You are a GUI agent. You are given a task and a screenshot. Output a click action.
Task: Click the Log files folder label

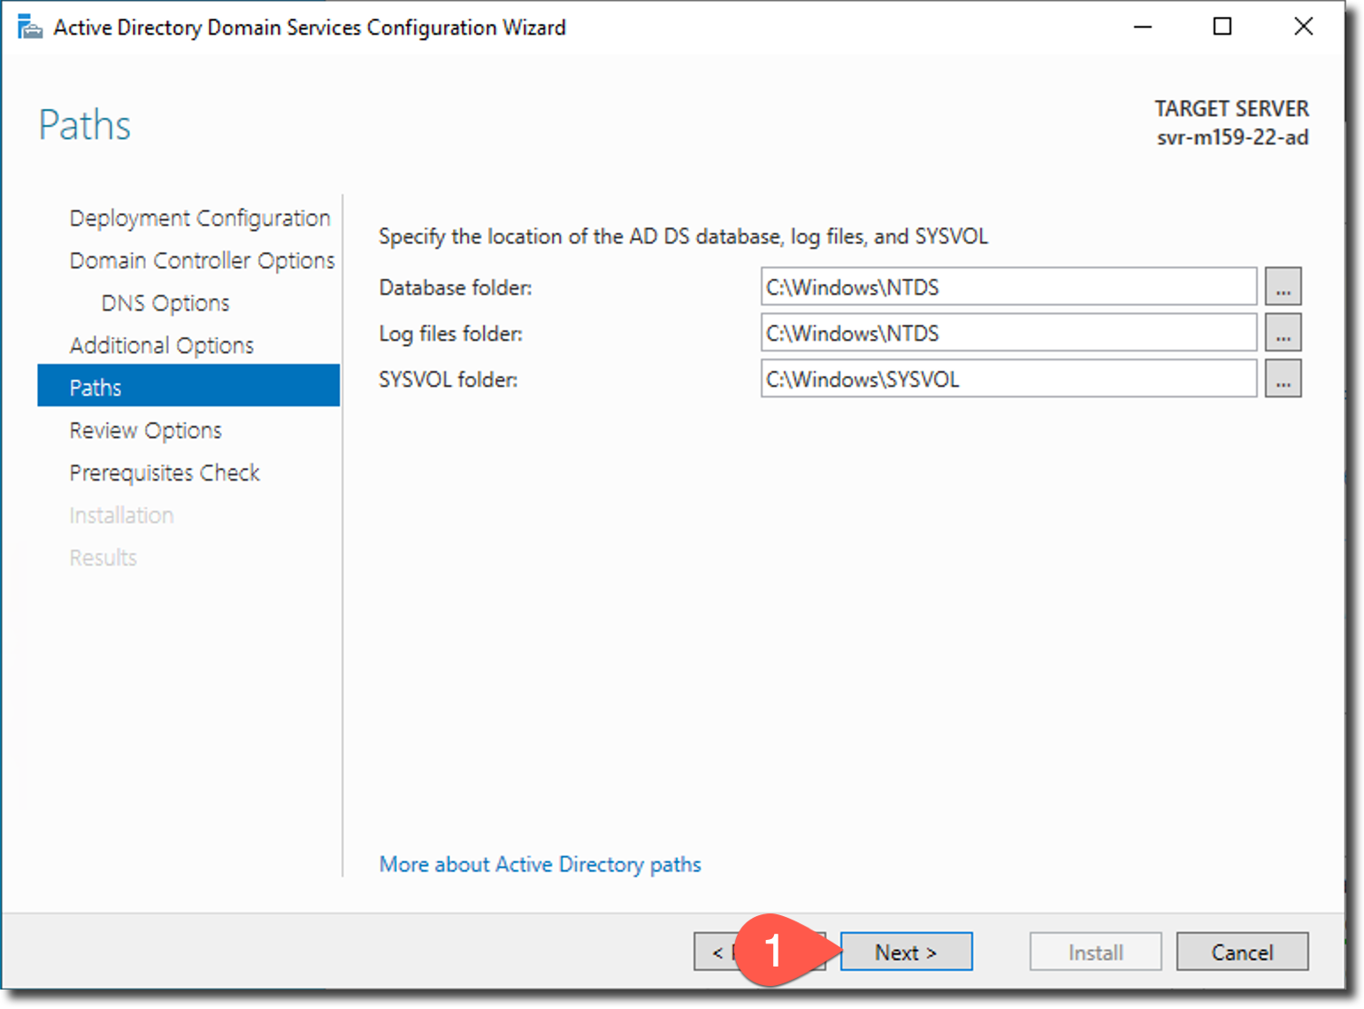click(x=451, y=334)
